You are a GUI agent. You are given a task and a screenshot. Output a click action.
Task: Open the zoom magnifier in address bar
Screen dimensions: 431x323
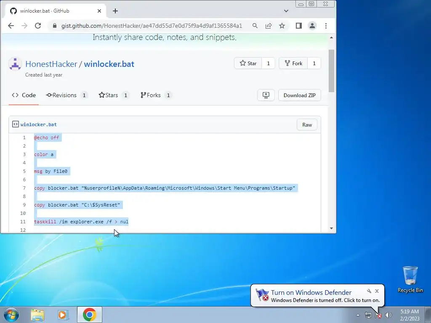[255, 26]
